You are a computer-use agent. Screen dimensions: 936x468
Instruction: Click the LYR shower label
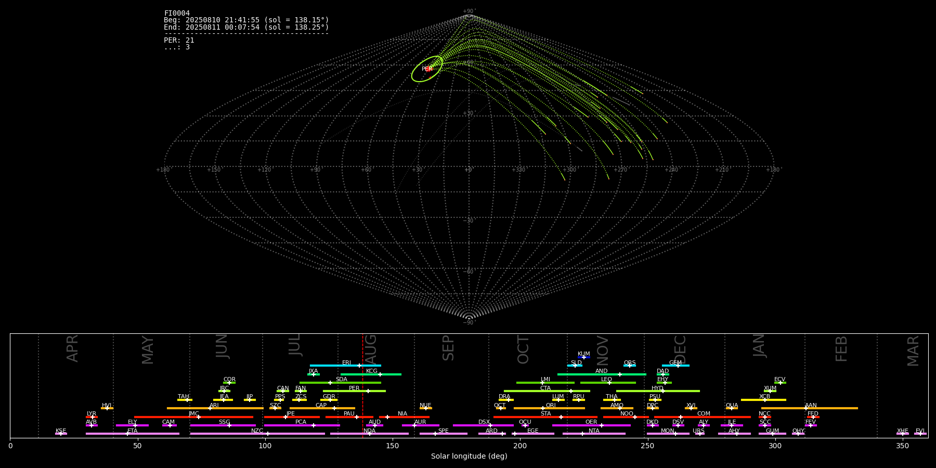point(92,414)
